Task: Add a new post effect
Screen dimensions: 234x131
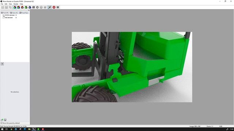Action: (2, 64)
